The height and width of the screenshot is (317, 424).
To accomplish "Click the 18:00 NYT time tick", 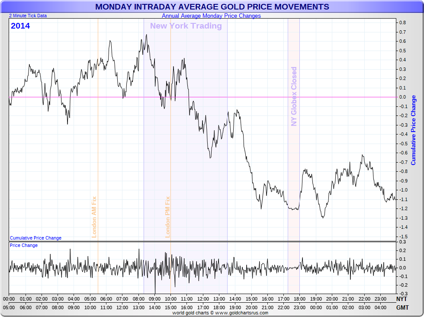I will point(300,299).
